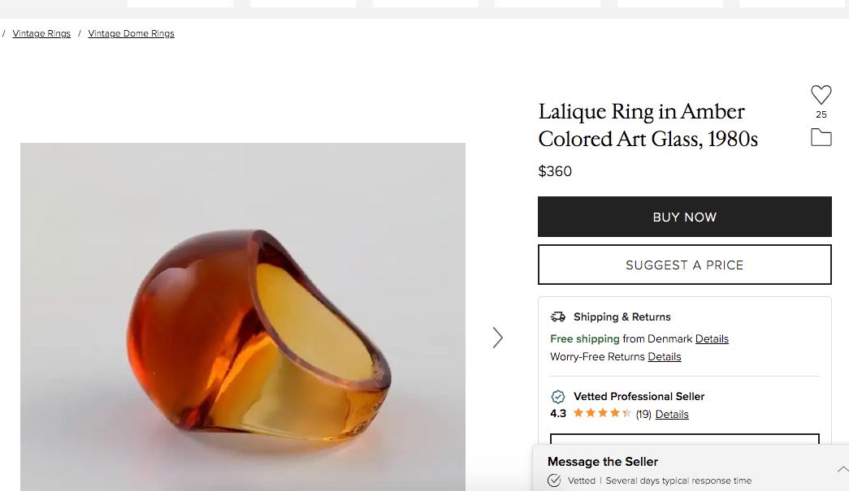
Task: Open the Vintage Rings breadcrumb
Action: [41, 33]
